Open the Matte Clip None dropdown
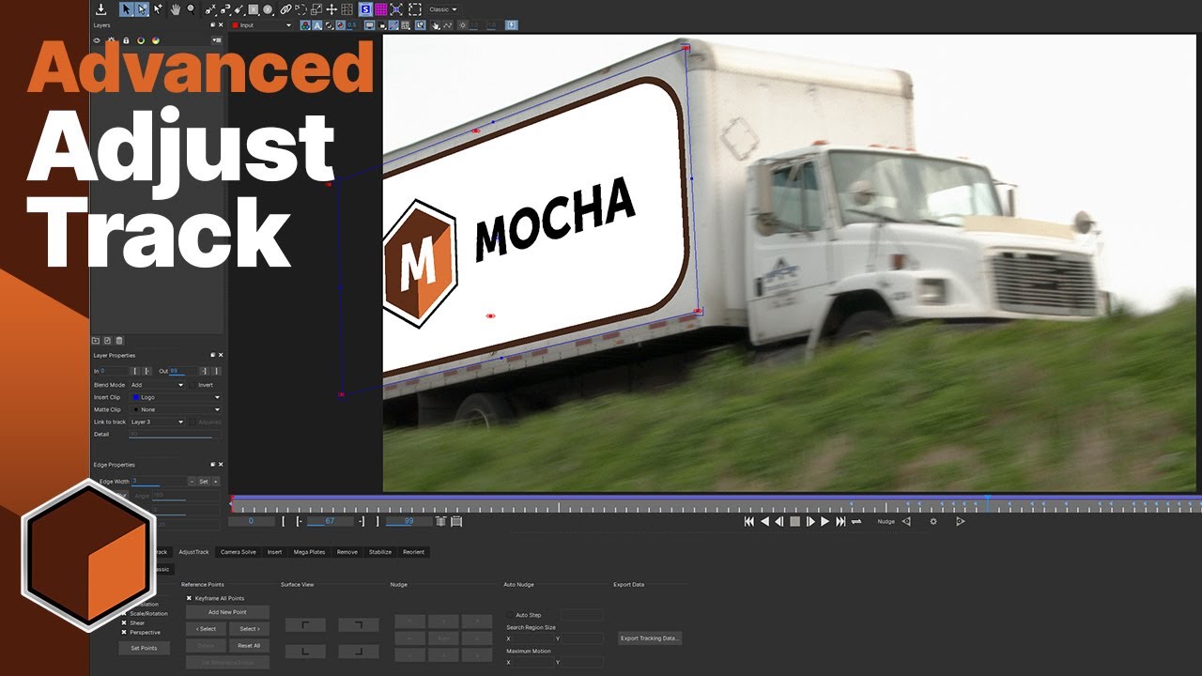This screenshot has width=1202, height=676. (176, 409)
